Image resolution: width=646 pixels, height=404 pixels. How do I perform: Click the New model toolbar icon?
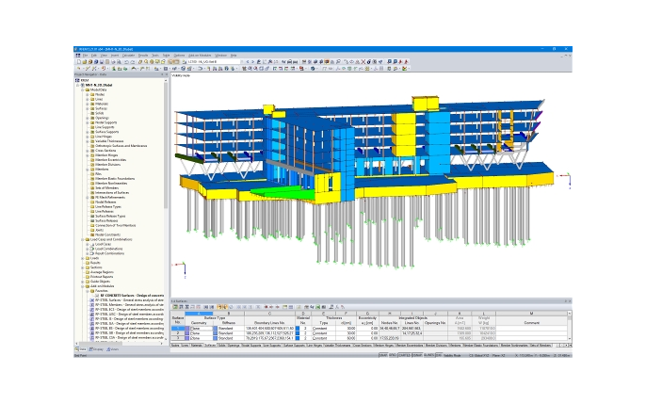(79, 62)
